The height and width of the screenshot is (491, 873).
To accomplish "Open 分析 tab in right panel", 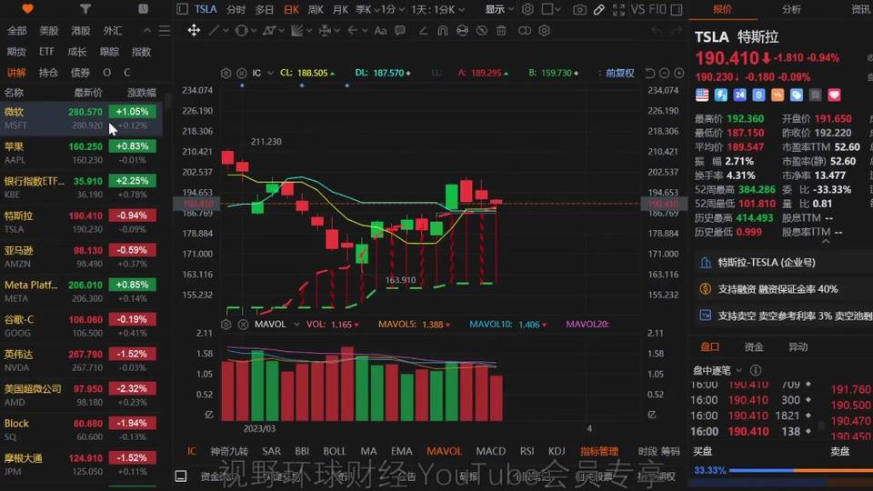I will pyautogui.click(x=791, y=9).
